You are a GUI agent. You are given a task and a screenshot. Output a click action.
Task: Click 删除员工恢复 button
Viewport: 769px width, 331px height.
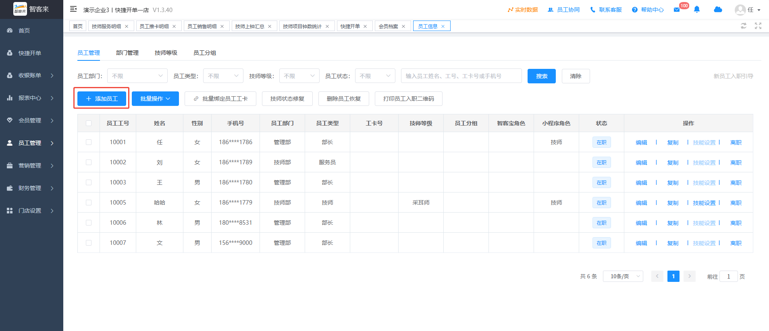(x=344, y=99)
